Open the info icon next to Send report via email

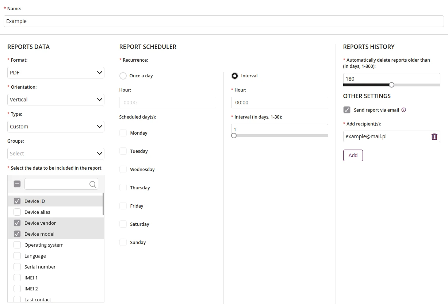point(404,110)
